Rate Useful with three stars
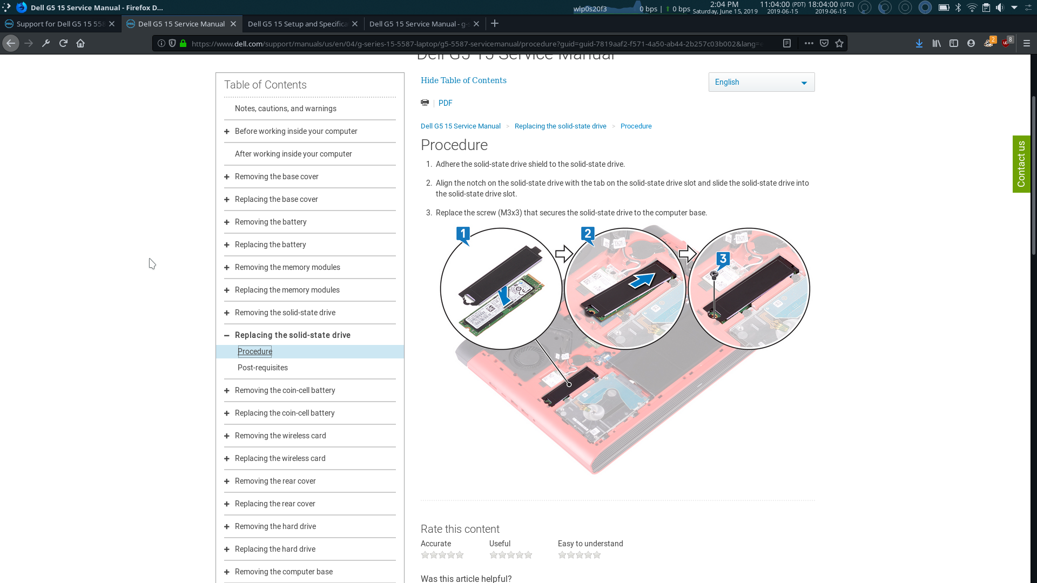The image size is (1037, 583). coord(511,555)
